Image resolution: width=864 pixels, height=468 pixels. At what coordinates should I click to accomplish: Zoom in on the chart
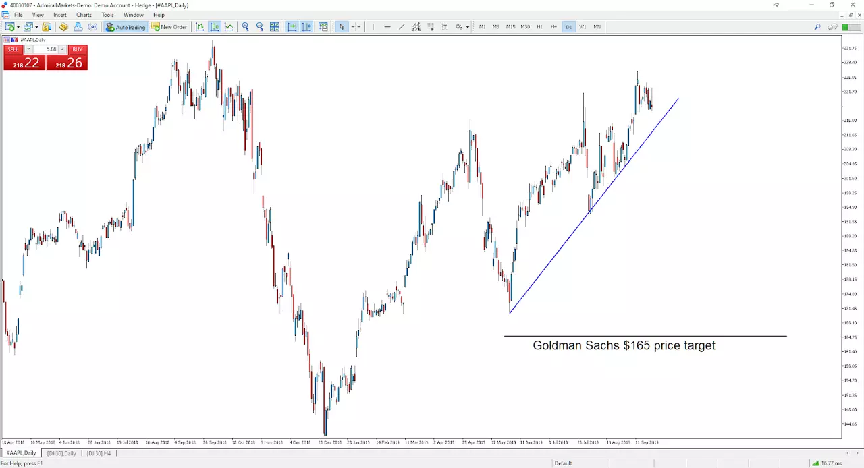point(246,27)
